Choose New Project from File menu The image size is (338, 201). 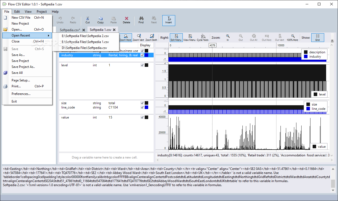point(27,24)
